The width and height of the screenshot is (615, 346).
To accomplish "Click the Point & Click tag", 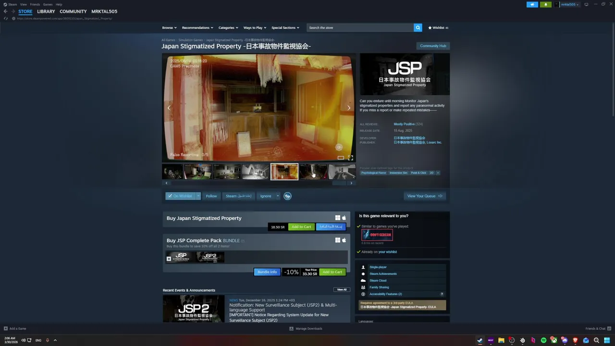I will (418, 173).
